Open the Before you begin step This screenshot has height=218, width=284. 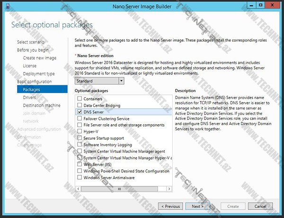[x=33, y=50]
